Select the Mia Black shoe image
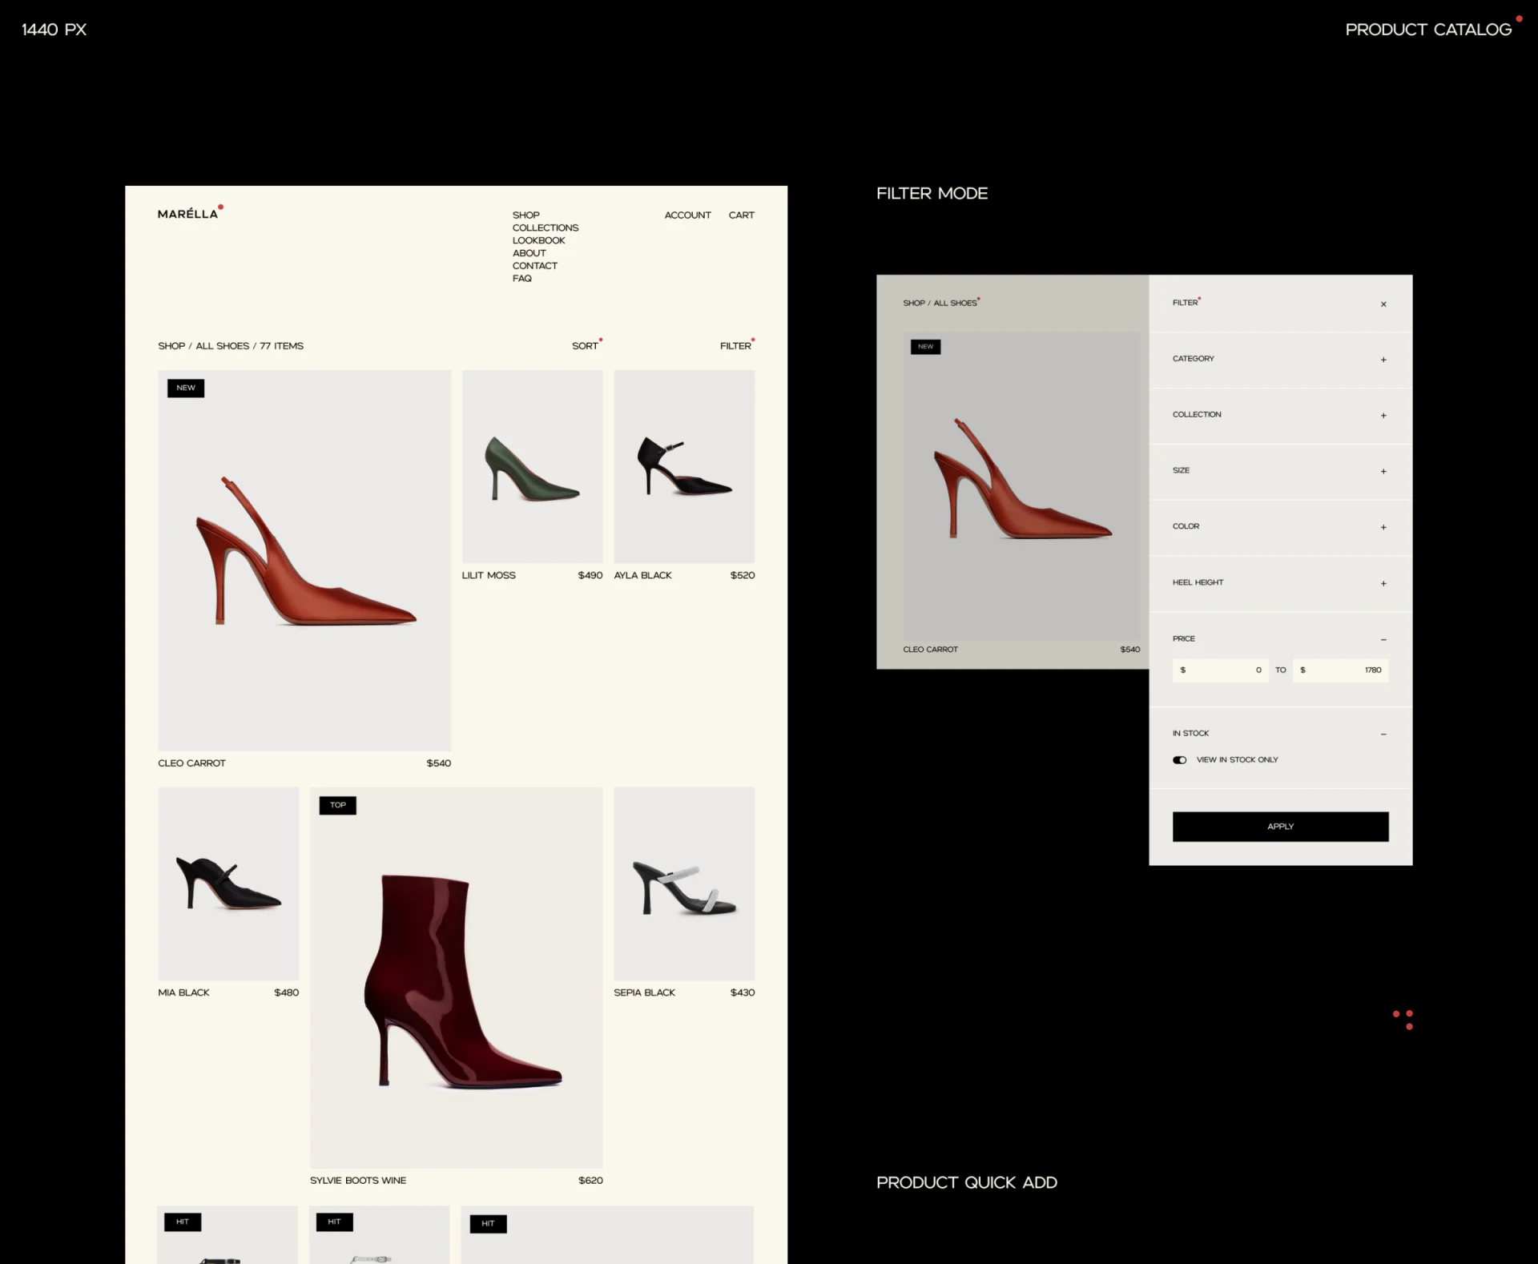 tap(228, 884)
